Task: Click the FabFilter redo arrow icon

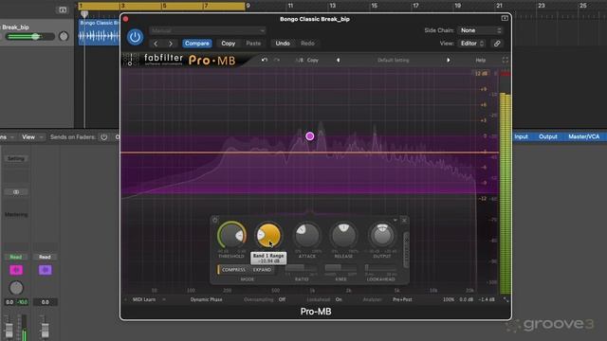Action: tap(277, 61)
